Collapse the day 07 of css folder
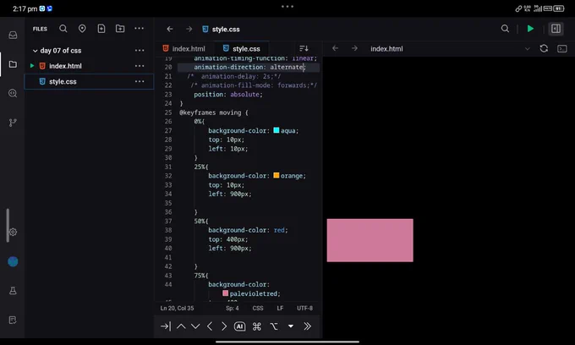Image resolution: width=575 pixels, height=345 pixels. coord(36,51)
